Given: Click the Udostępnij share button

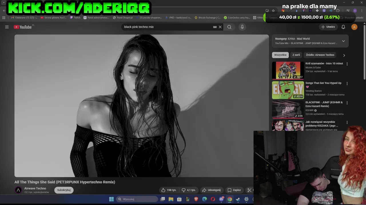Looking at the screenshot, I should point(212,190).
